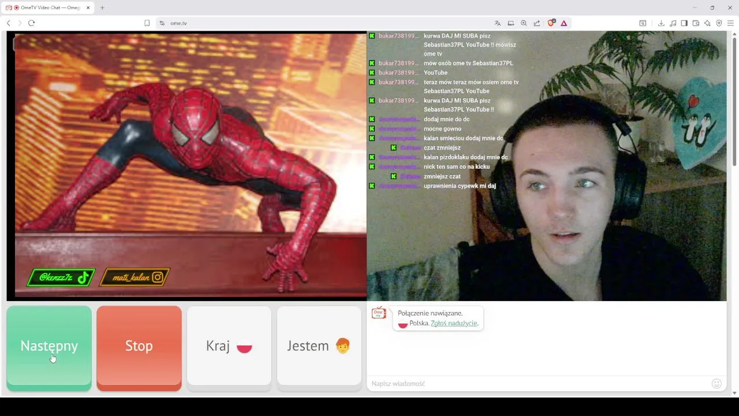The height and width of the screenshot is (416, 739).
Task: Open the tab search icon in toolbar
Action: (643, 23)
